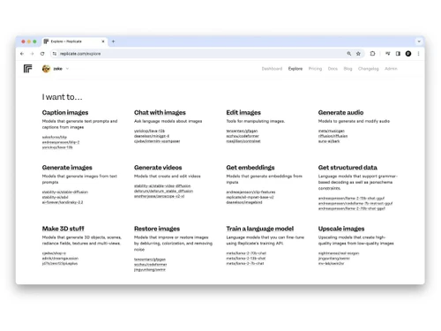
Task: Open stability-ai/stable-video-diffusion model link
Action: [x=162, y=186]
